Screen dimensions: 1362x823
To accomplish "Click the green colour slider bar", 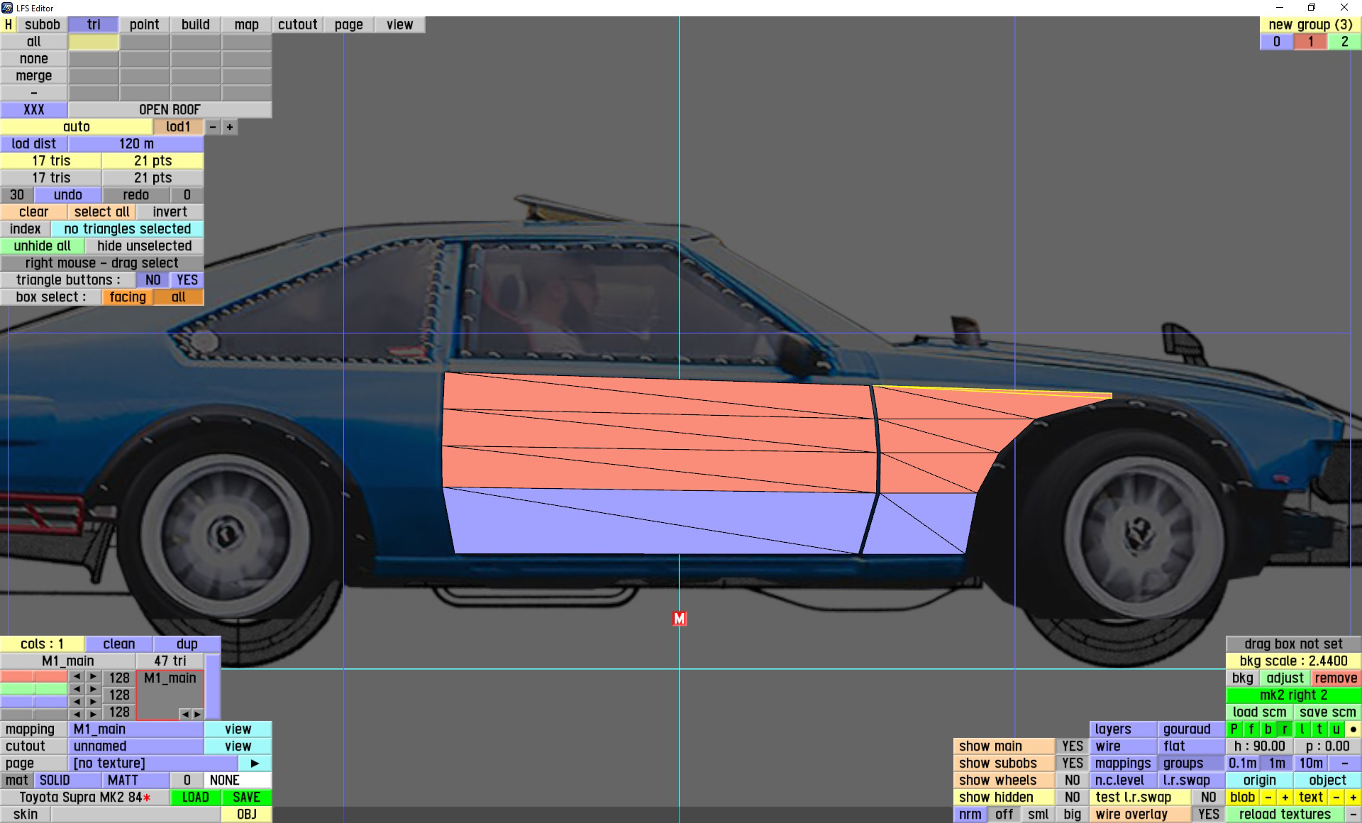I will tap(33, 689).
